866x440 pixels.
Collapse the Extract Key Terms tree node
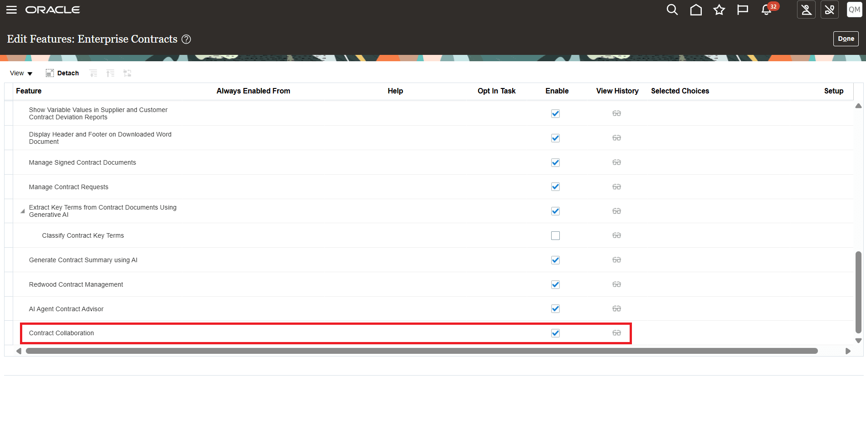(x=22, y=211)
